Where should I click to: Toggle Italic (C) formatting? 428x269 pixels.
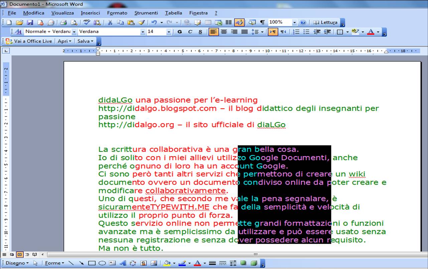pyautogui.click(x=190, y=32)
